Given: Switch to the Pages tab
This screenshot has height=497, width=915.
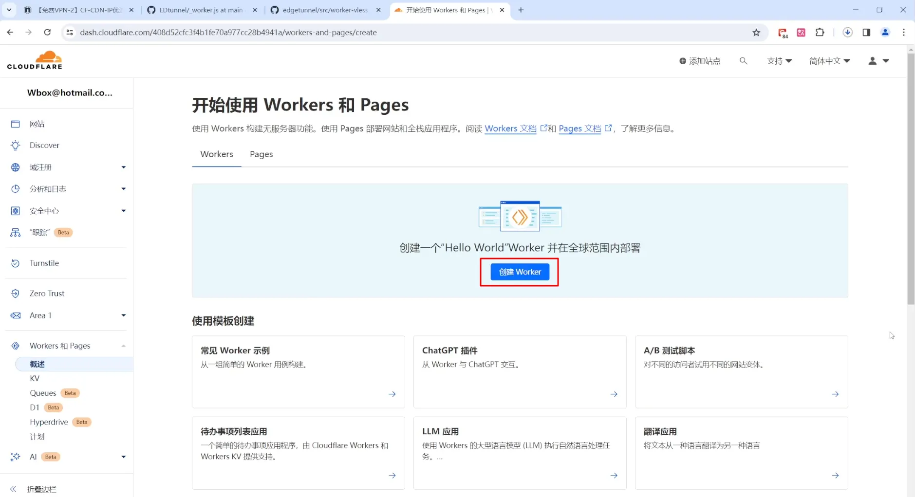Looking at the screenshot, I should [261, 154].
